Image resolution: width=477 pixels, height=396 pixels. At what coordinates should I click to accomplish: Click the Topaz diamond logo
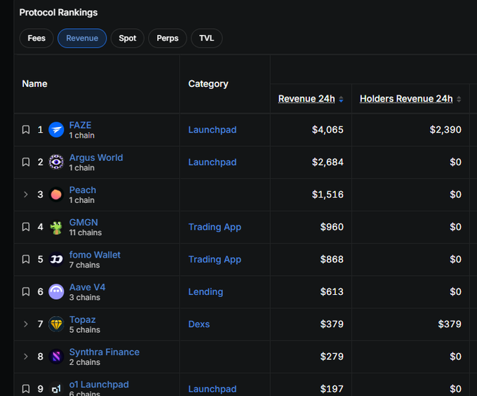point(56,324)
